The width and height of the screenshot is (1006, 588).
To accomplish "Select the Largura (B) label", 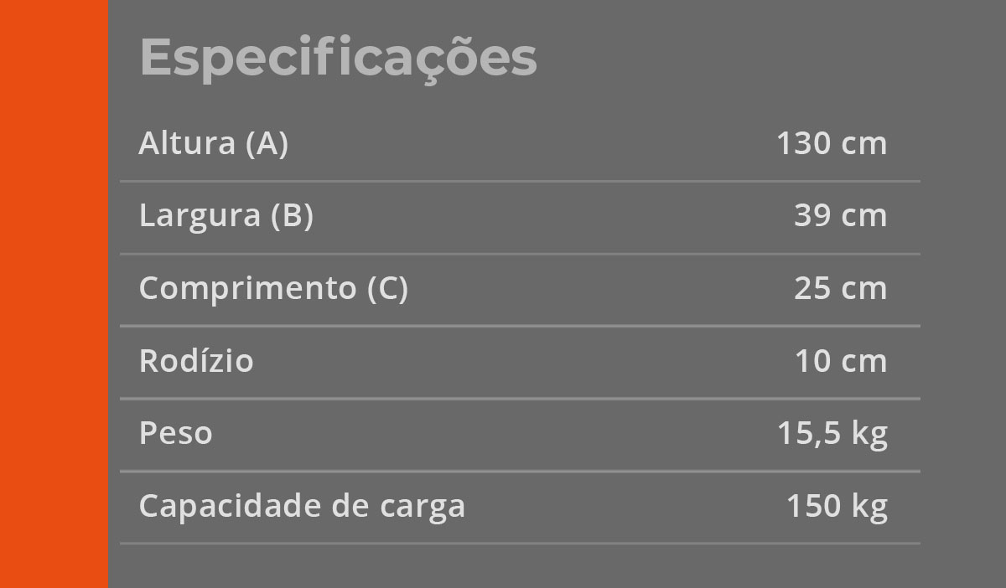I will point(226,216).
